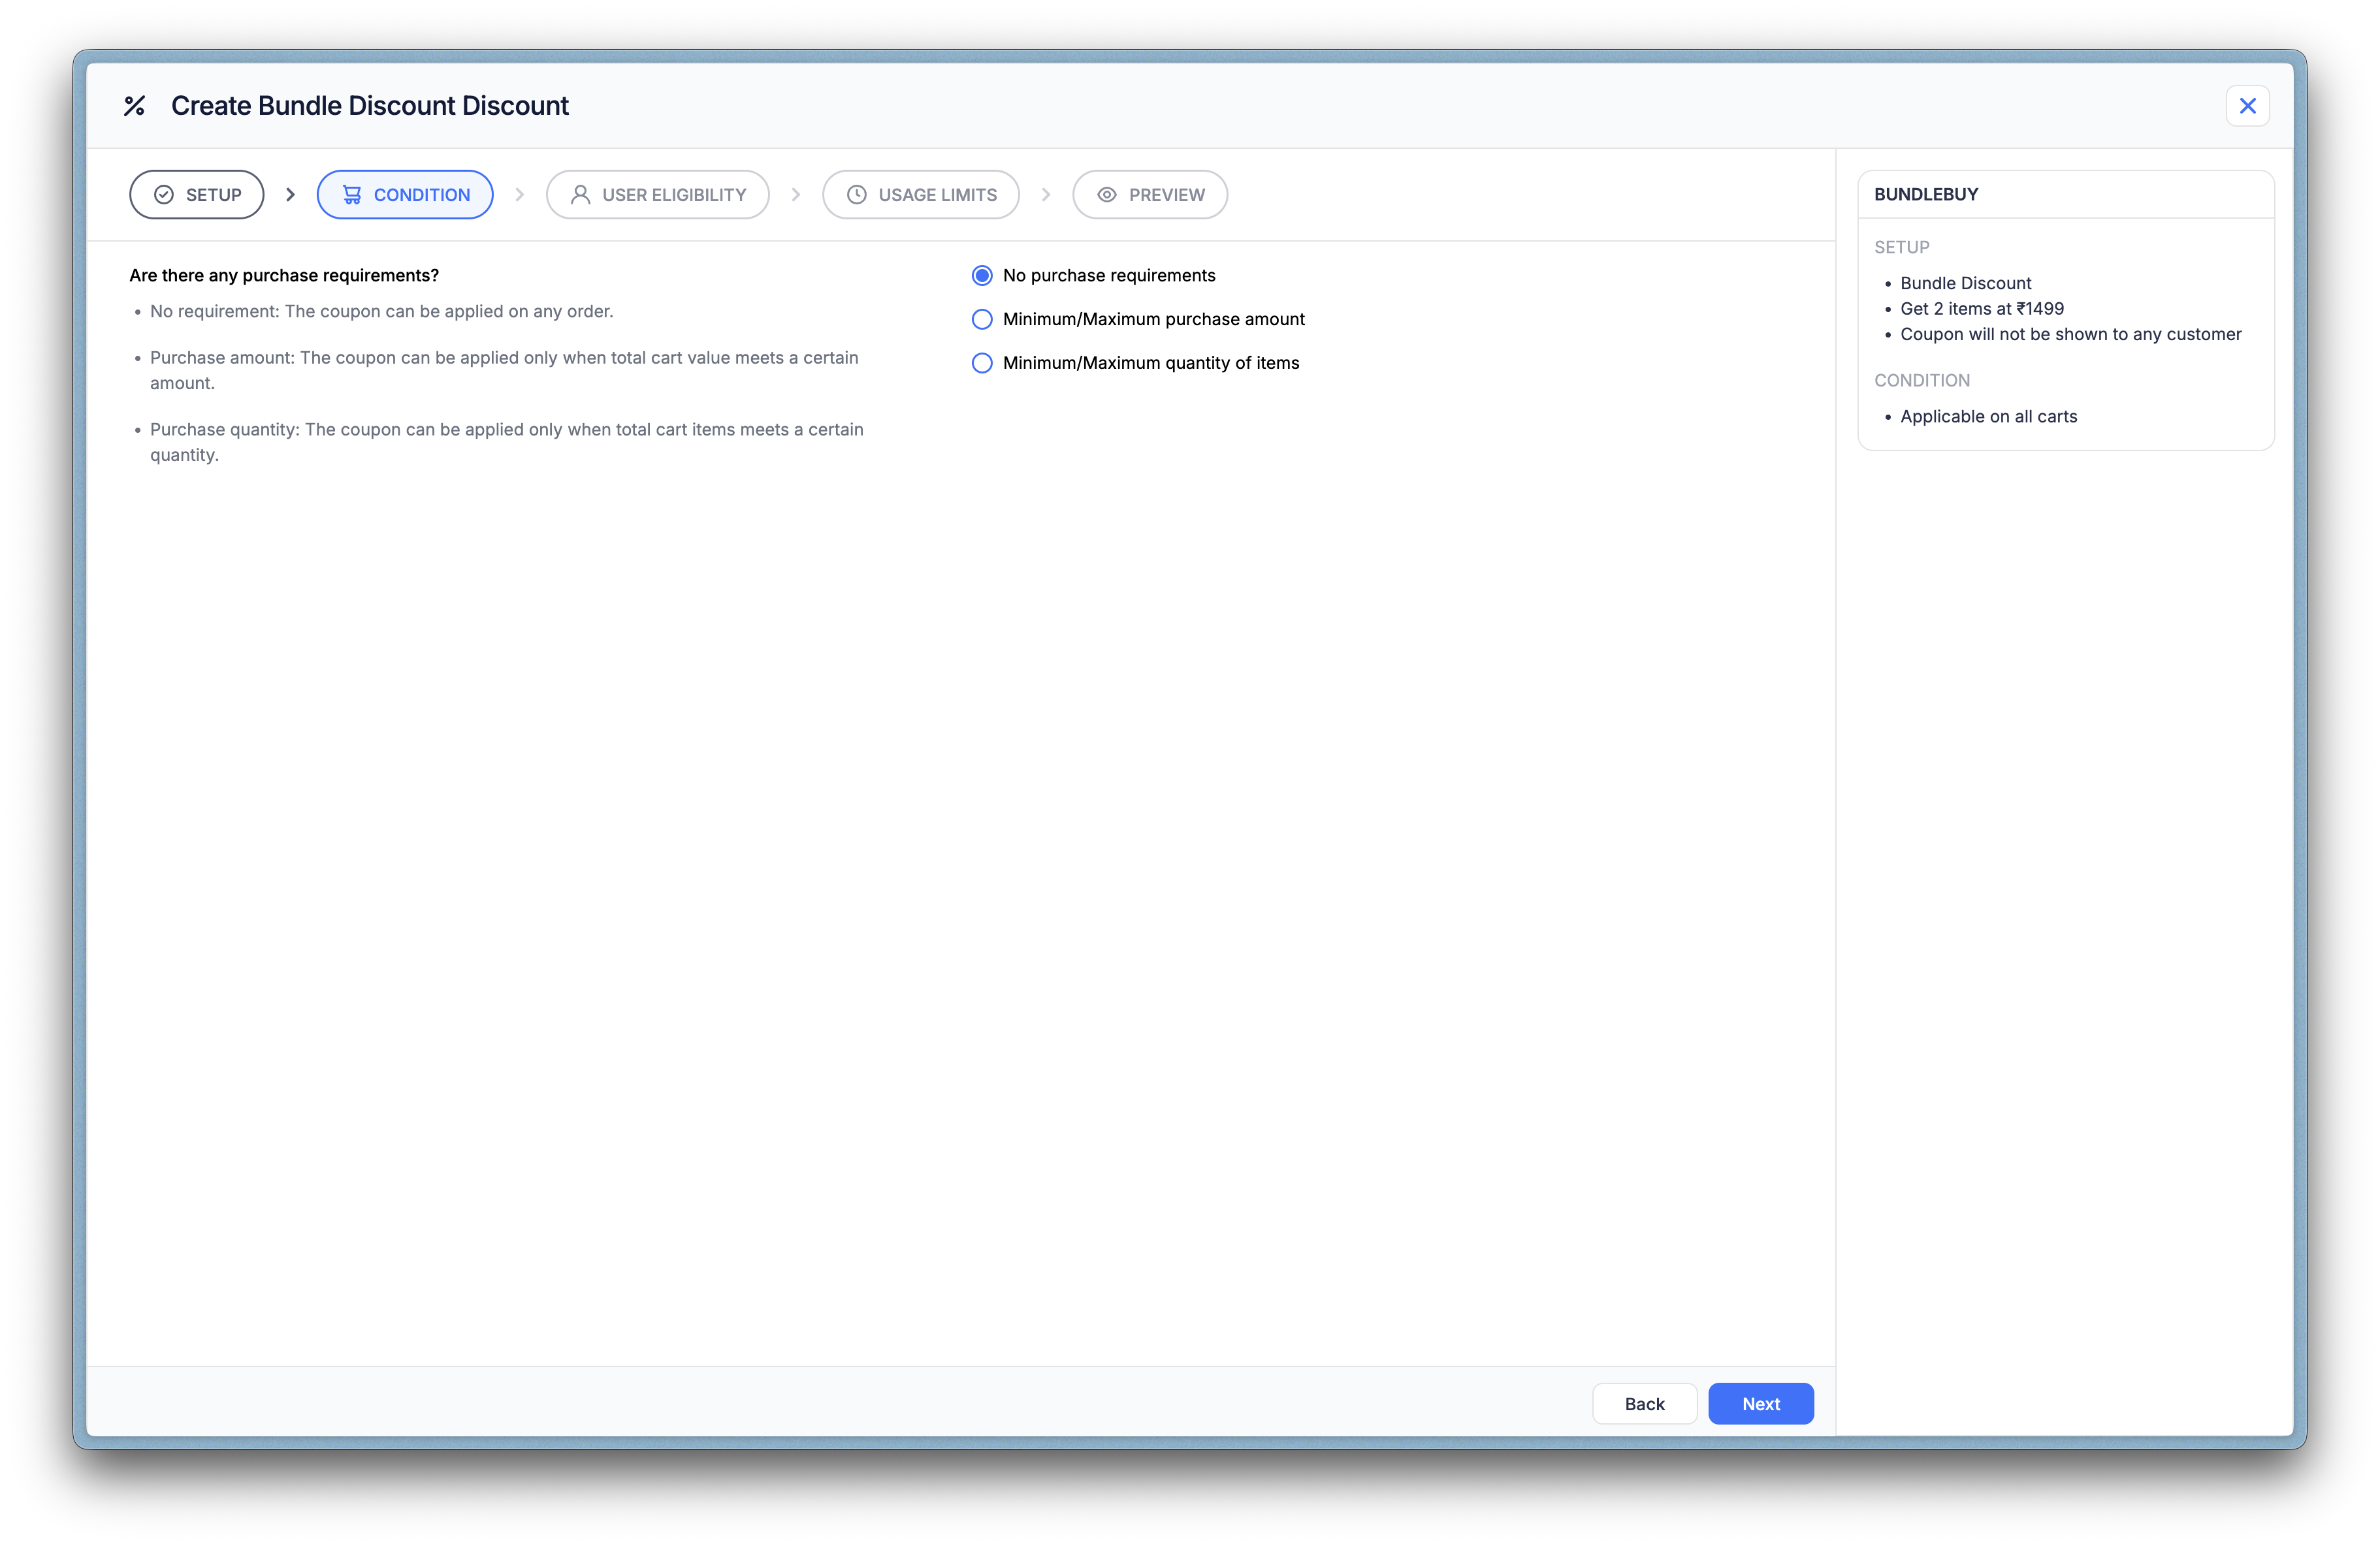Click chevron between Setup and Condition
Screen dimensions: 2380x1546
[291, 195]
